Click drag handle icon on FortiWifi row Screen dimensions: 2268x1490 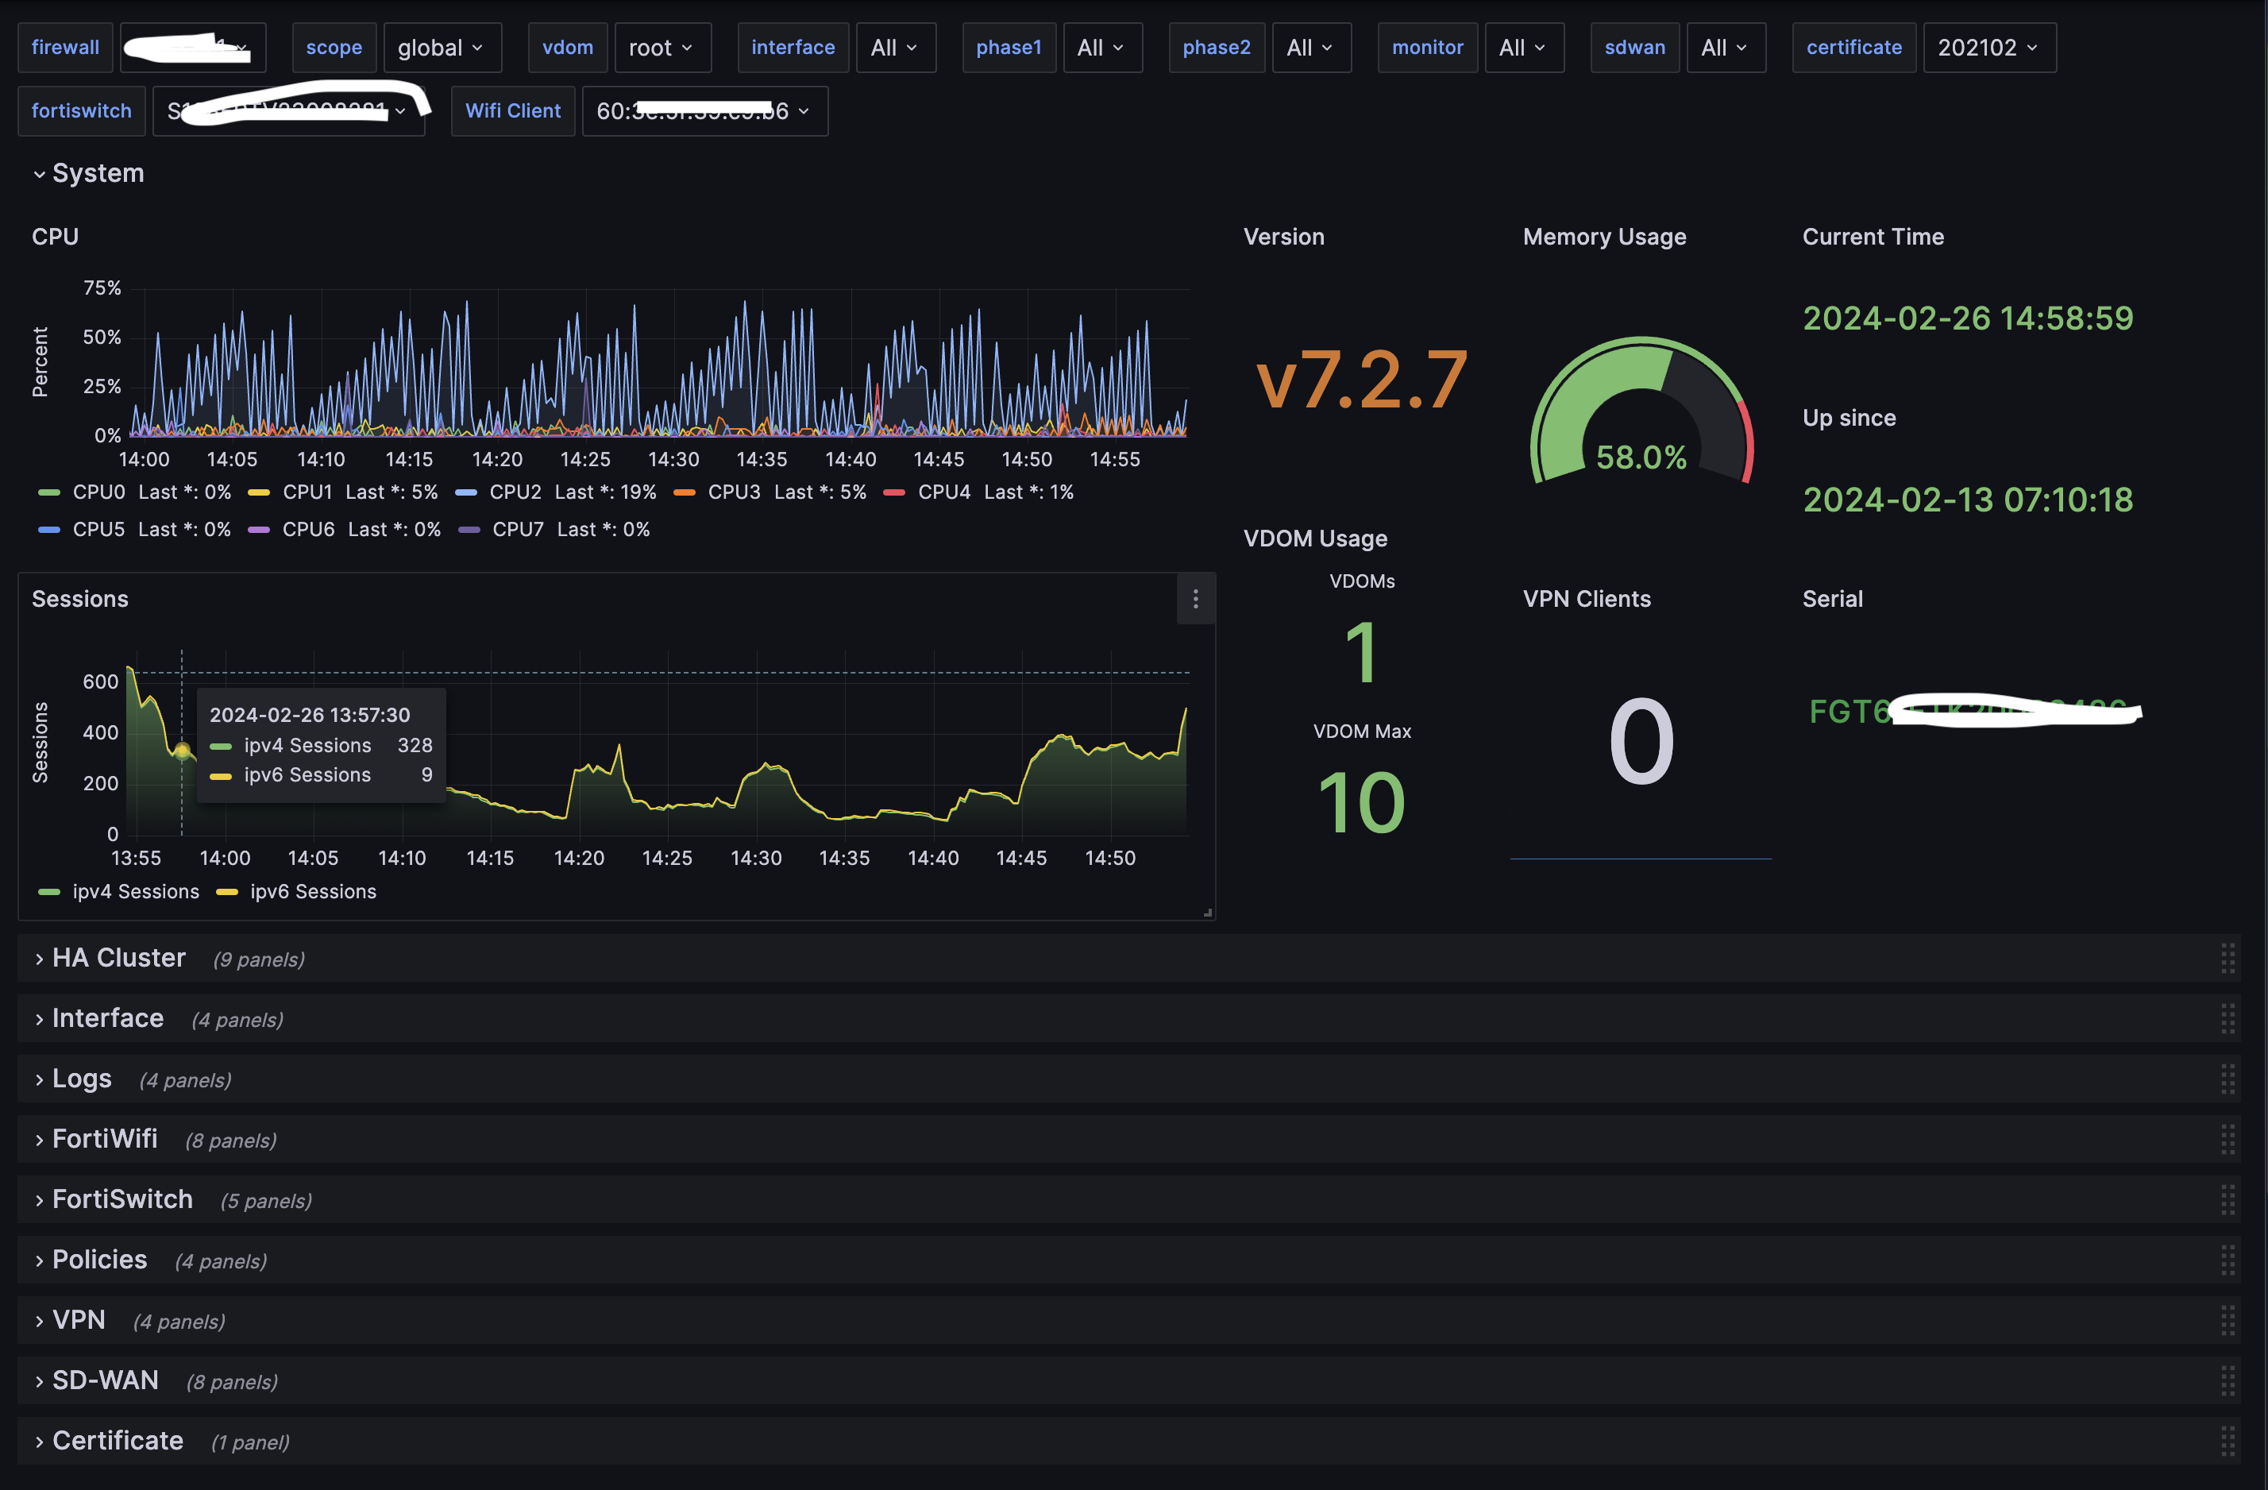point(2227,1139)
